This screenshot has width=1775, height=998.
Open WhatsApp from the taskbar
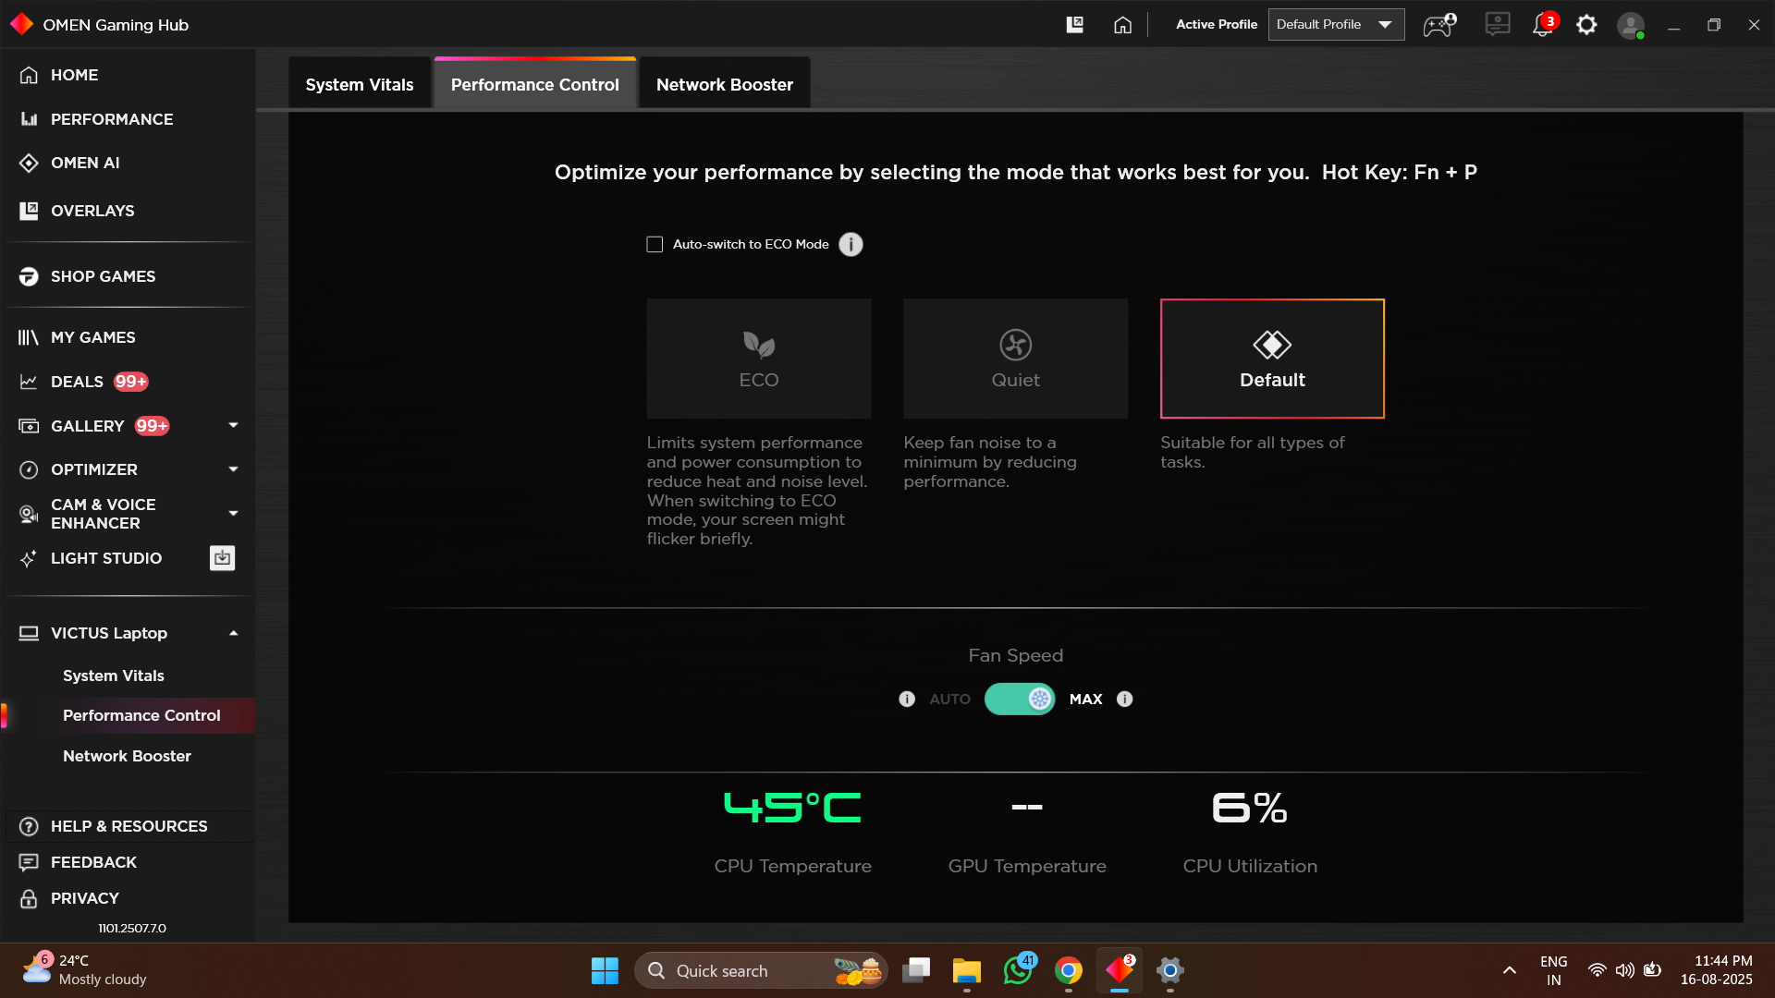coord(1018,970)
